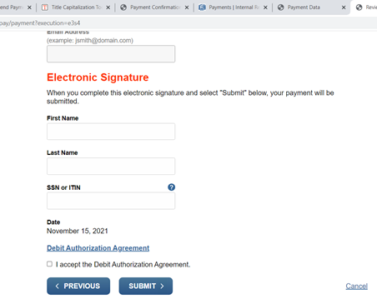This screenshot has height=304, width=377.
Task: Click the Payment Data tab globe icon
Action: click(x=281, y=7)
